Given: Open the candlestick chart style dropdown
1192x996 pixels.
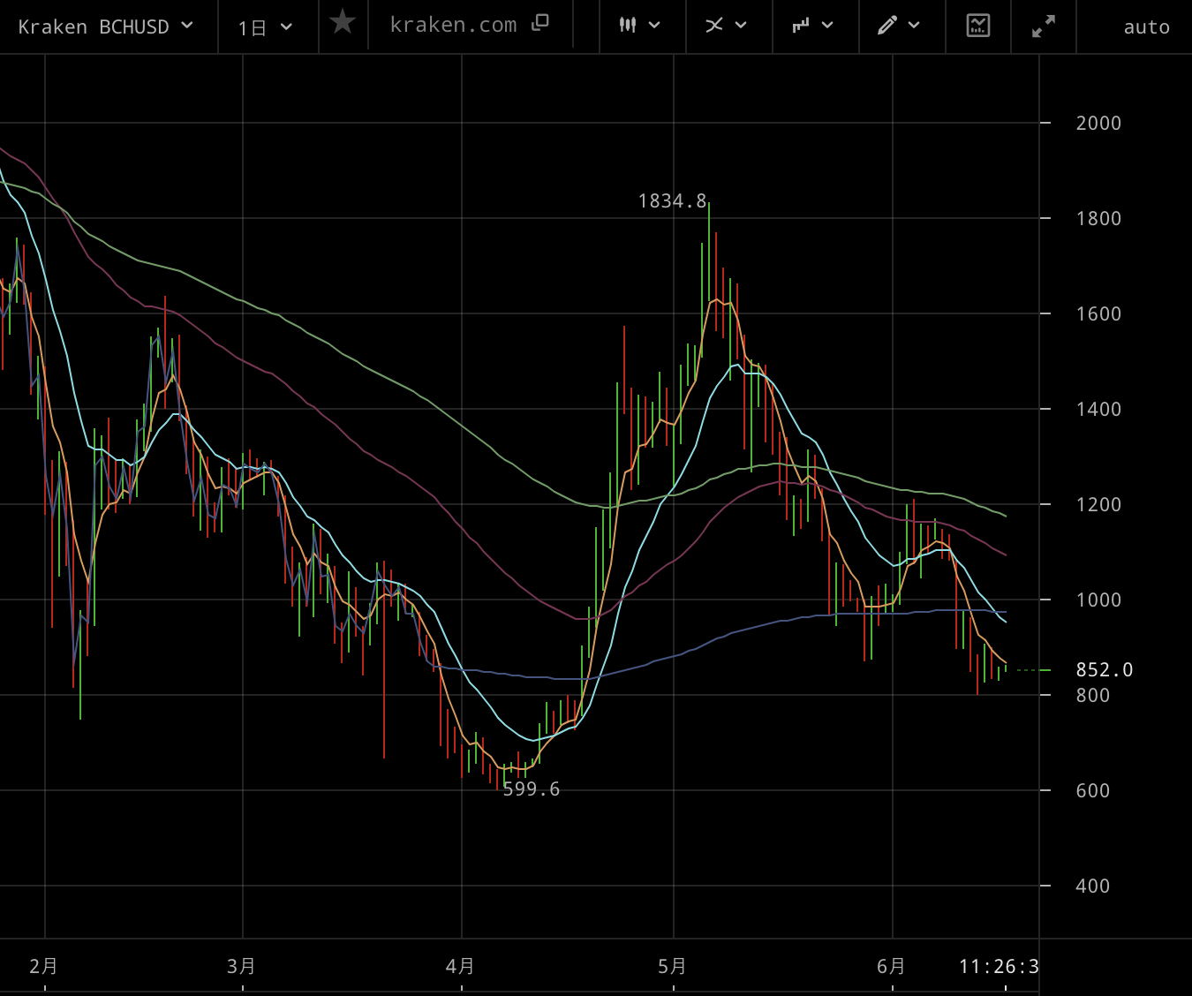Looking at the screenshot, I should click(639, 26).
